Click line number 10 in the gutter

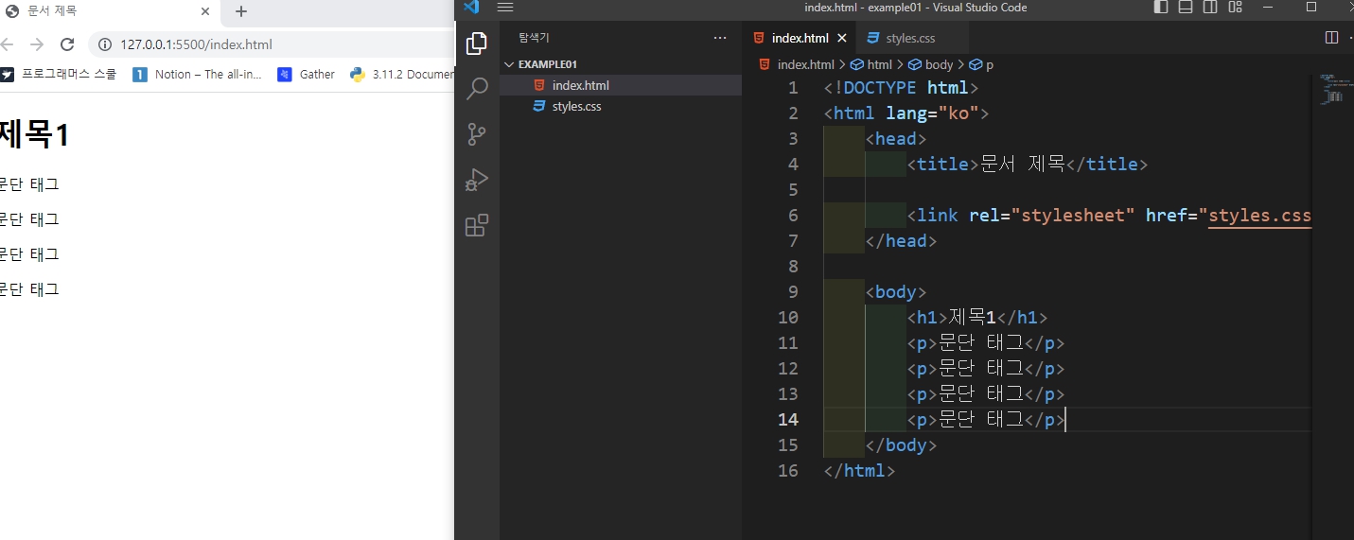[x=787, y=318]
